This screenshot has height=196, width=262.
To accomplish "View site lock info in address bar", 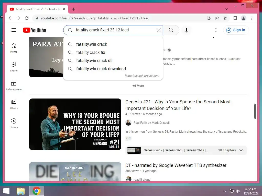I will (37, 18).
